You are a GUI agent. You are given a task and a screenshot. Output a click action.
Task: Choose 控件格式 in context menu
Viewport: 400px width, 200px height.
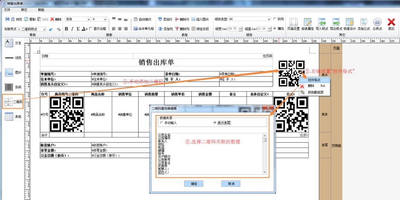(314, 80)
